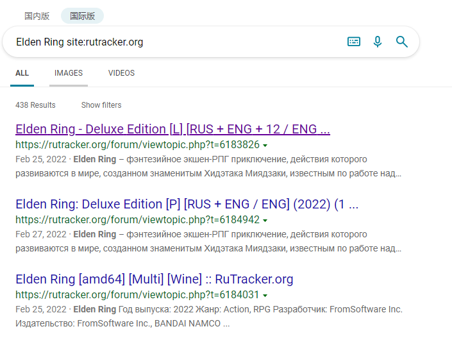Screen dimensions: 452x347
Task: Open the on-screen keyboard icon
Action: click(x=354, y=42)
